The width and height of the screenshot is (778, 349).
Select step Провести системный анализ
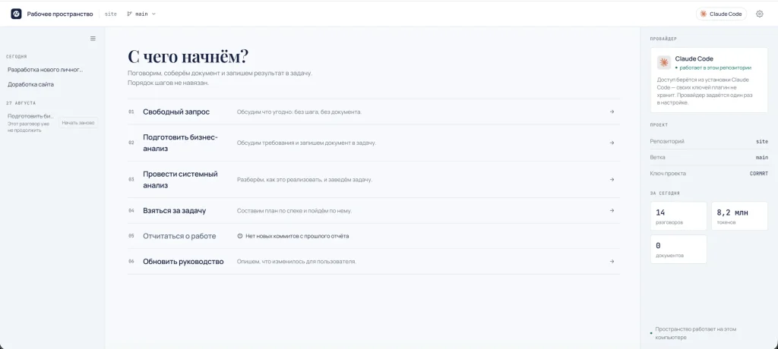374,180
